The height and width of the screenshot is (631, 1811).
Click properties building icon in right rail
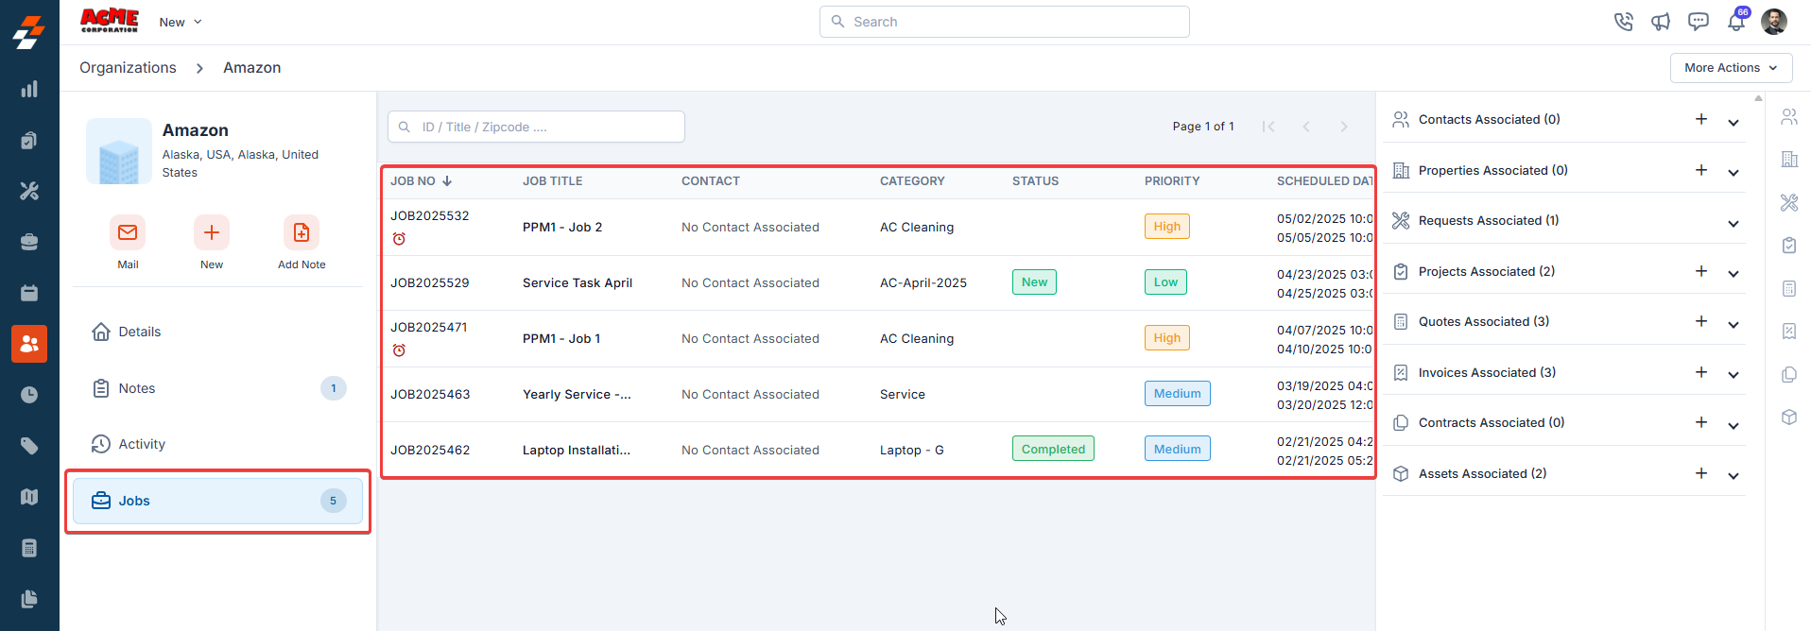click(1789, 160)
